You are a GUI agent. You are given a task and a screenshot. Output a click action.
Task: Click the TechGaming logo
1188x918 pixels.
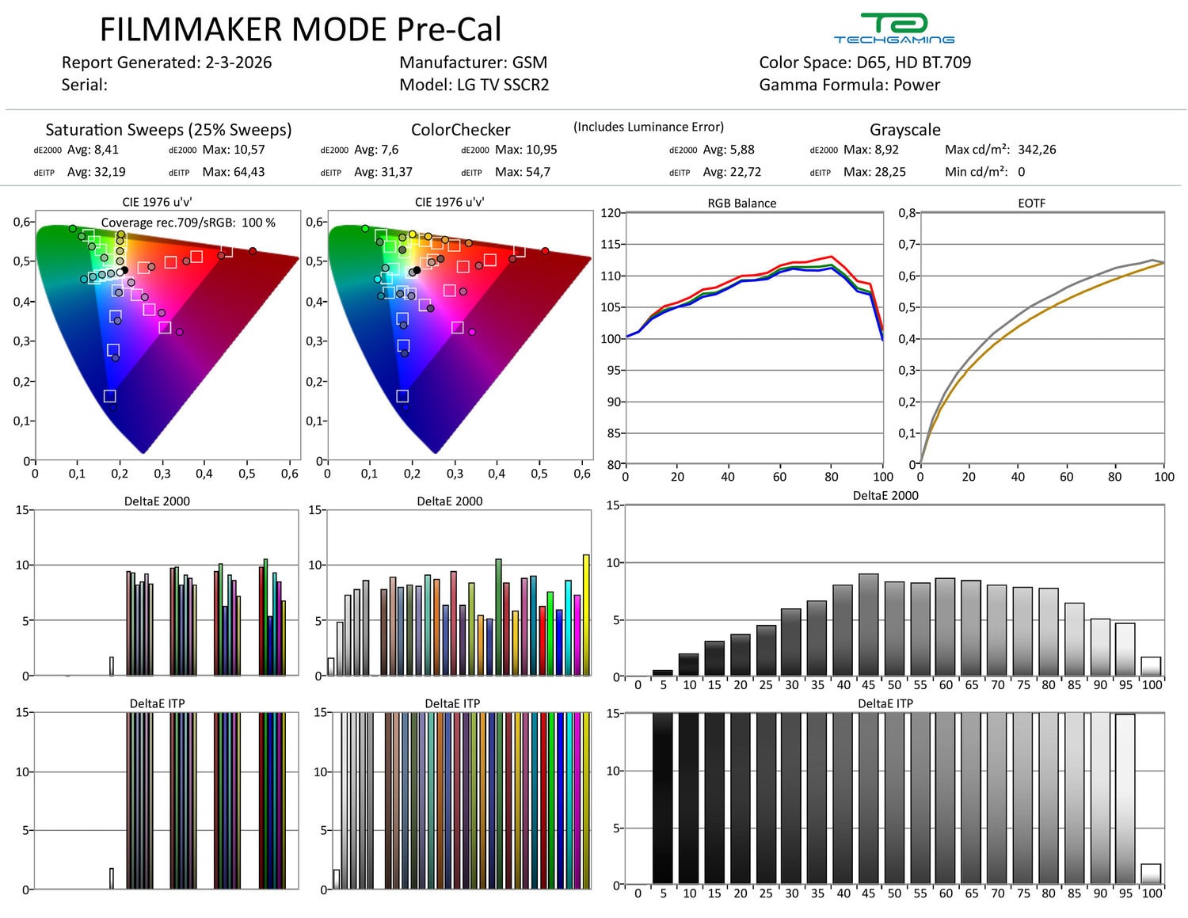[x=893, y=29]
